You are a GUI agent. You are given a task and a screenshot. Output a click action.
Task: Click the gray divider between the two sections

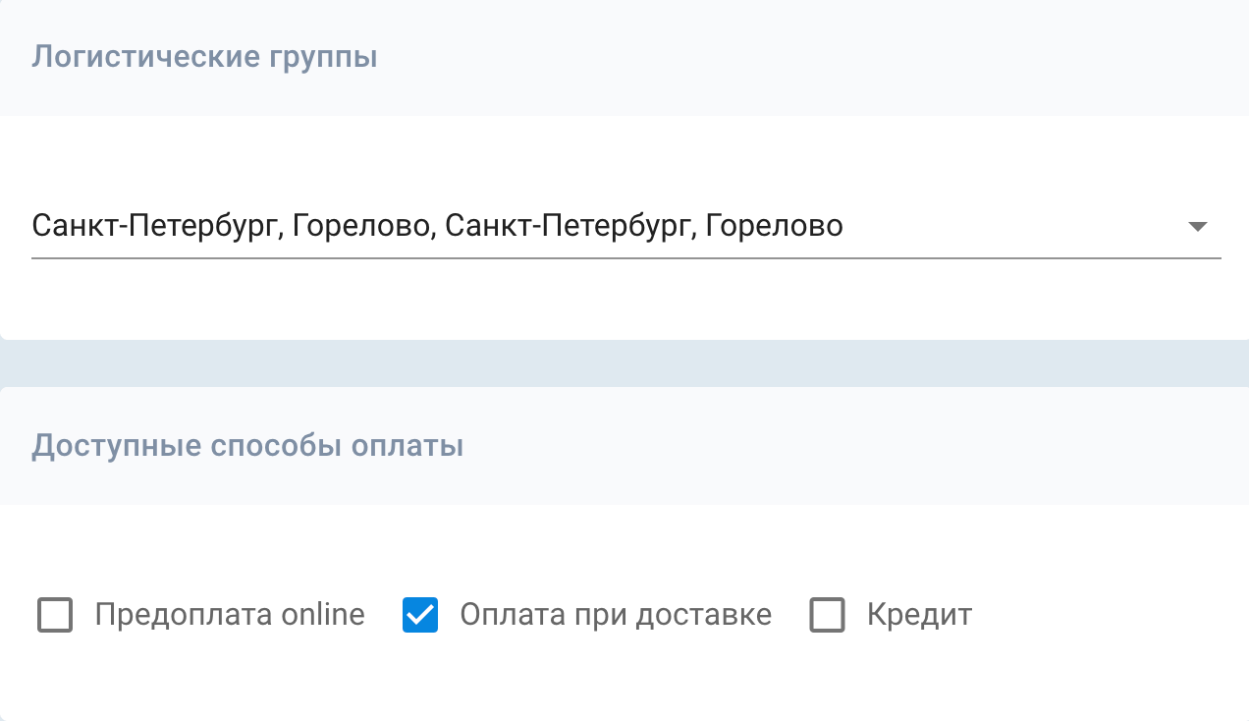point(624,363)
